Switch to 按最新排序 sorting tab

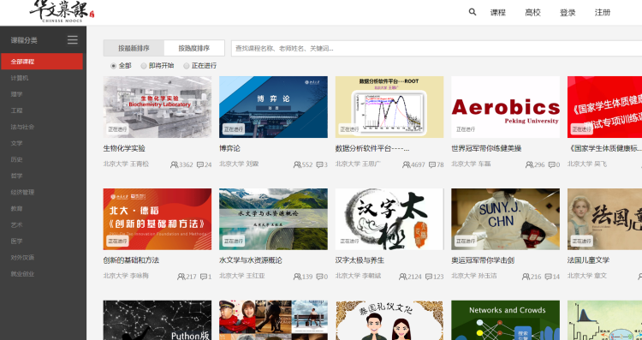point(134,48)
